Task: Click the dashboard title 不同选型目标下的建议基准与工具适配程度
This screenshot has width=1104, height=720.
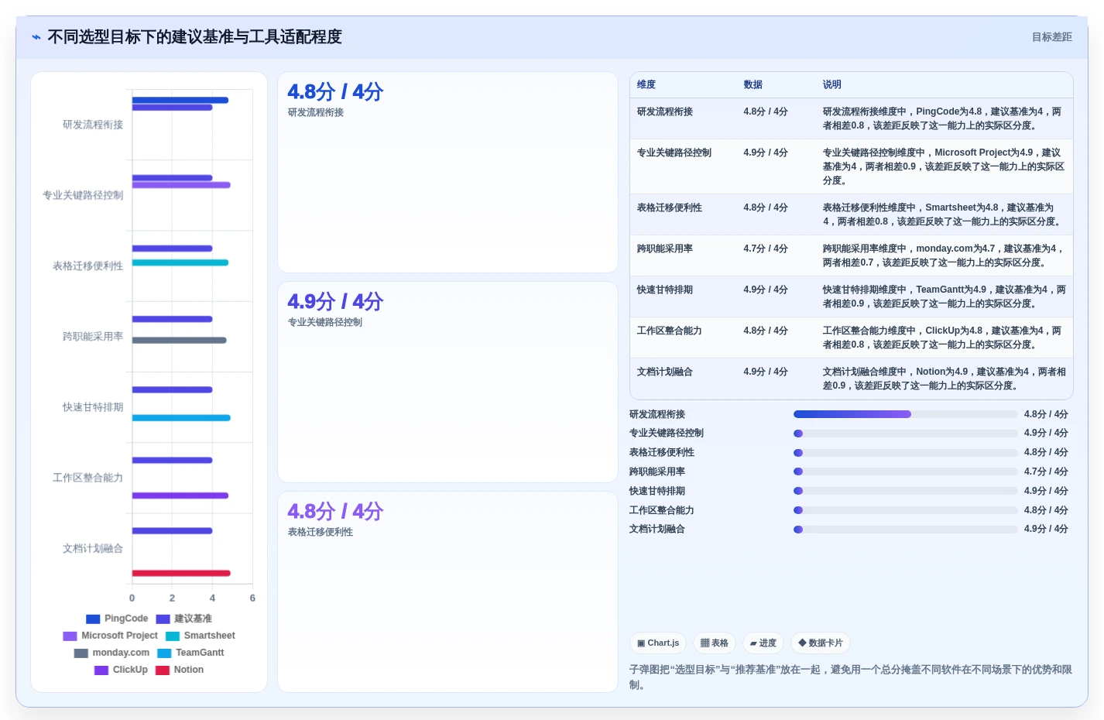Action: coord(195,37)
